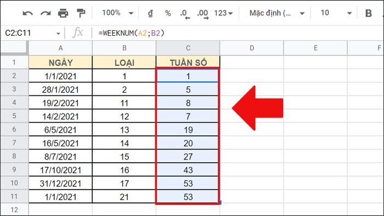The width and height of the screenshot is (384, 216).
Task: Select row 8 header
Action: [x=14, y=156]
